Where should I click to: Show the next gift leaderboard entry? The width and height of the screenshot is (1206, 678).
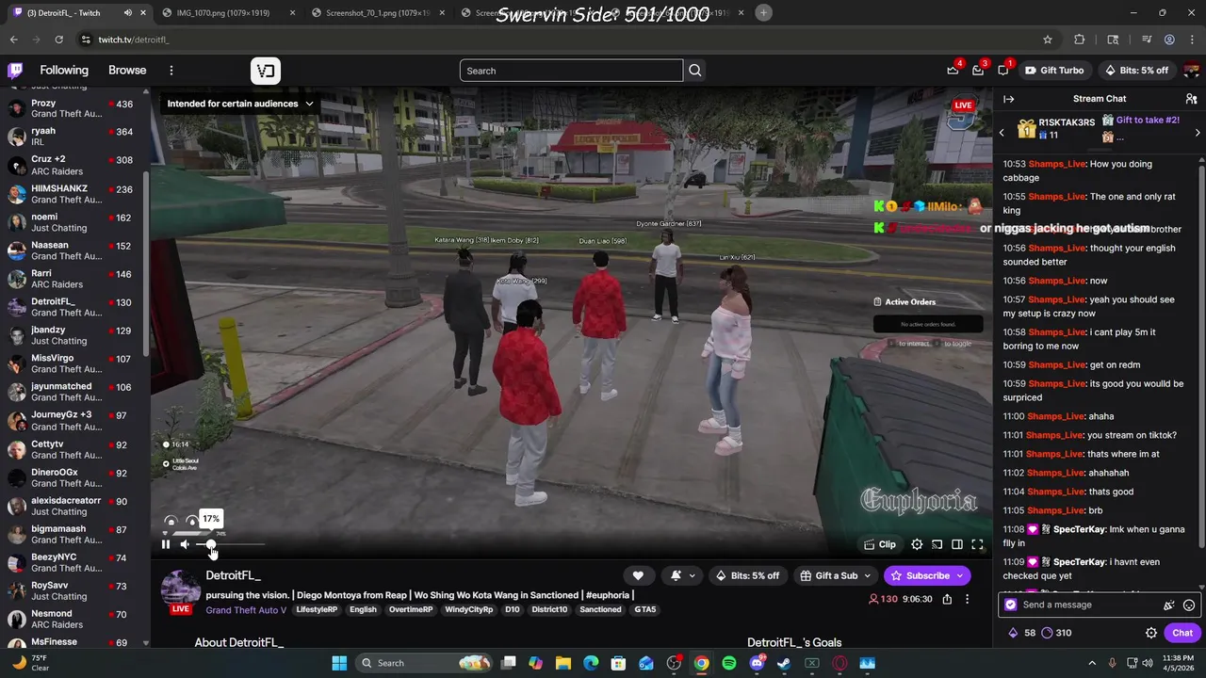pos(1198,133)
